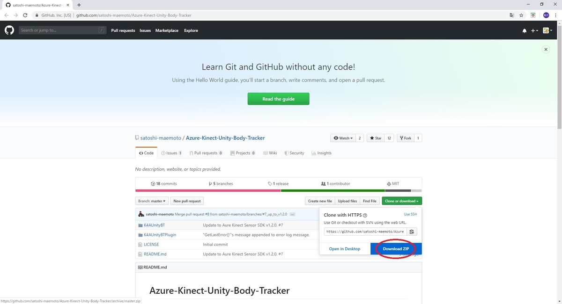562x304 pixels.
Task: Select the Projects tab
Action: (243, 153)
